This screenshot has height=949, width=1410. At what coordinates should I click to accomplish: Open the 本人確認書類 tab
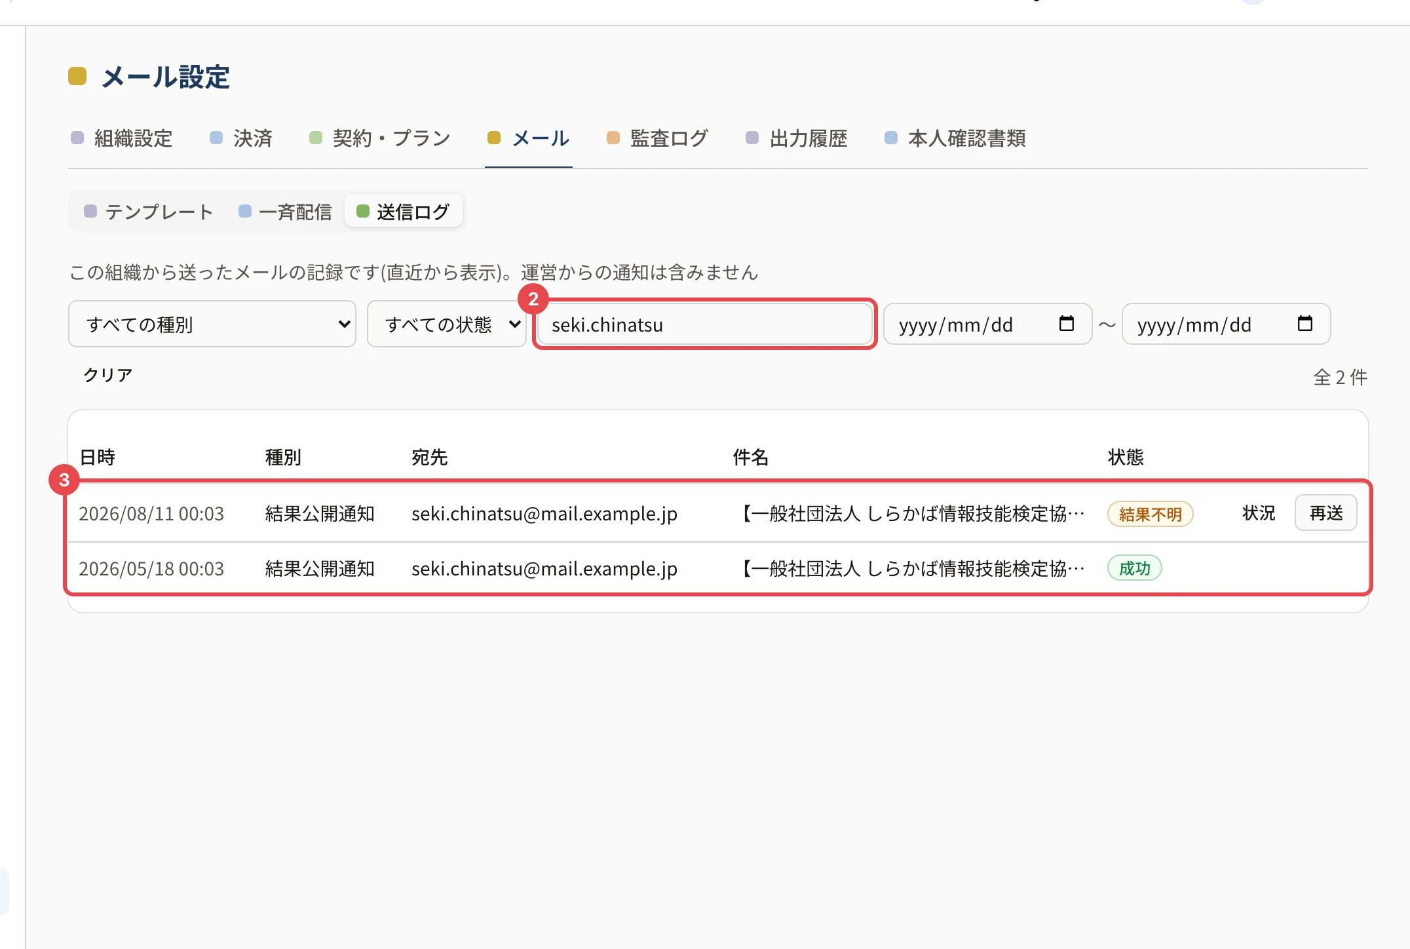click(955, 138)
